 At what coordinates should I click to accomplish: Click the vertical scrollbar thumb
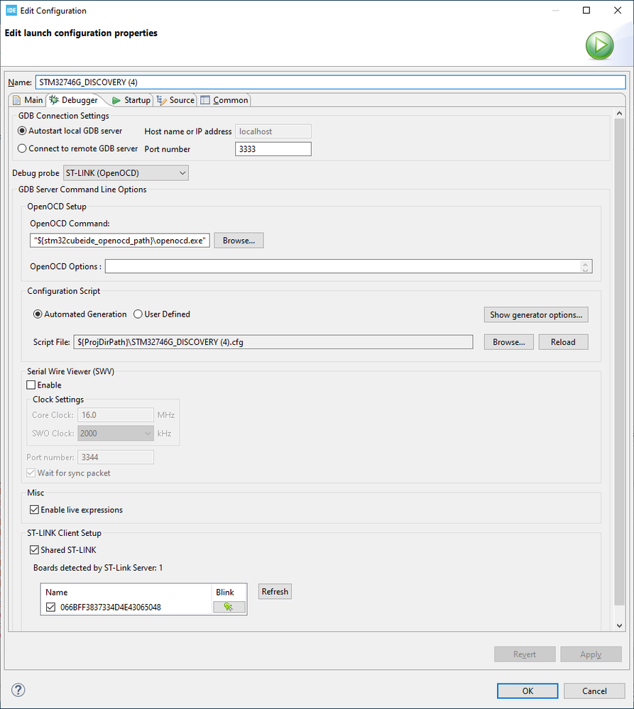click(620, 362)
